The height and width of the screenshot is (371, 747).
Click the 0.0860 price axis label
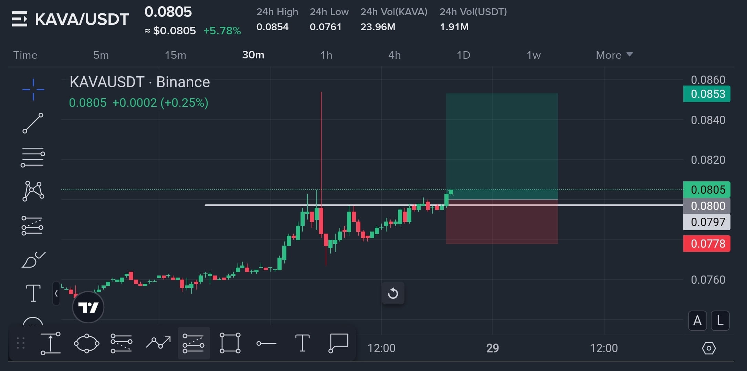(708, 80)
